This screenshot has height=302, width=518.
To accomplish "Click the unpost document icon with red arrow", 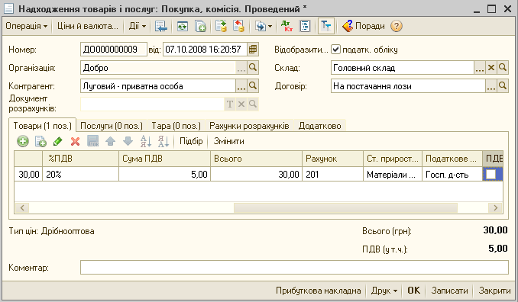I will point(238,26).
